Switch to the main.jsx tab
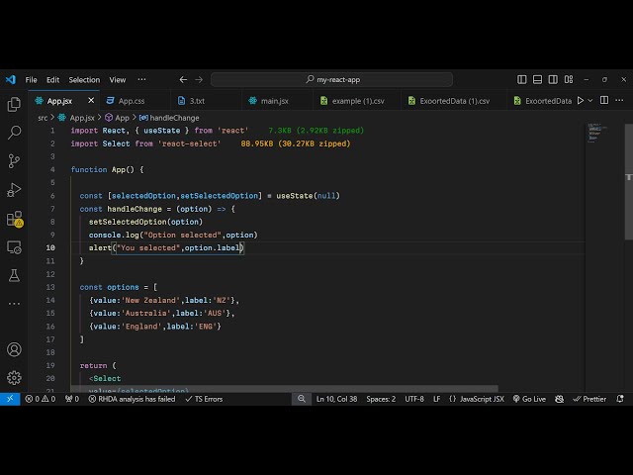Image resolution: width=633 pixels, height=475 pixels. point(274,101)
